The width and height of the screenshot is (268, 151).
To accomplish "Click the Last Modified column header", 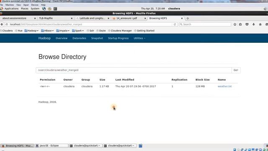I will coord(125,80).
